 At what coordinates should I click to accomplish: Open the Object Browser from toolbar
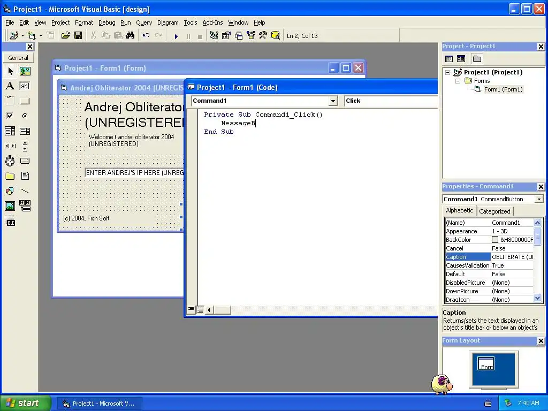pyautogui.click(x=251, y=35)
